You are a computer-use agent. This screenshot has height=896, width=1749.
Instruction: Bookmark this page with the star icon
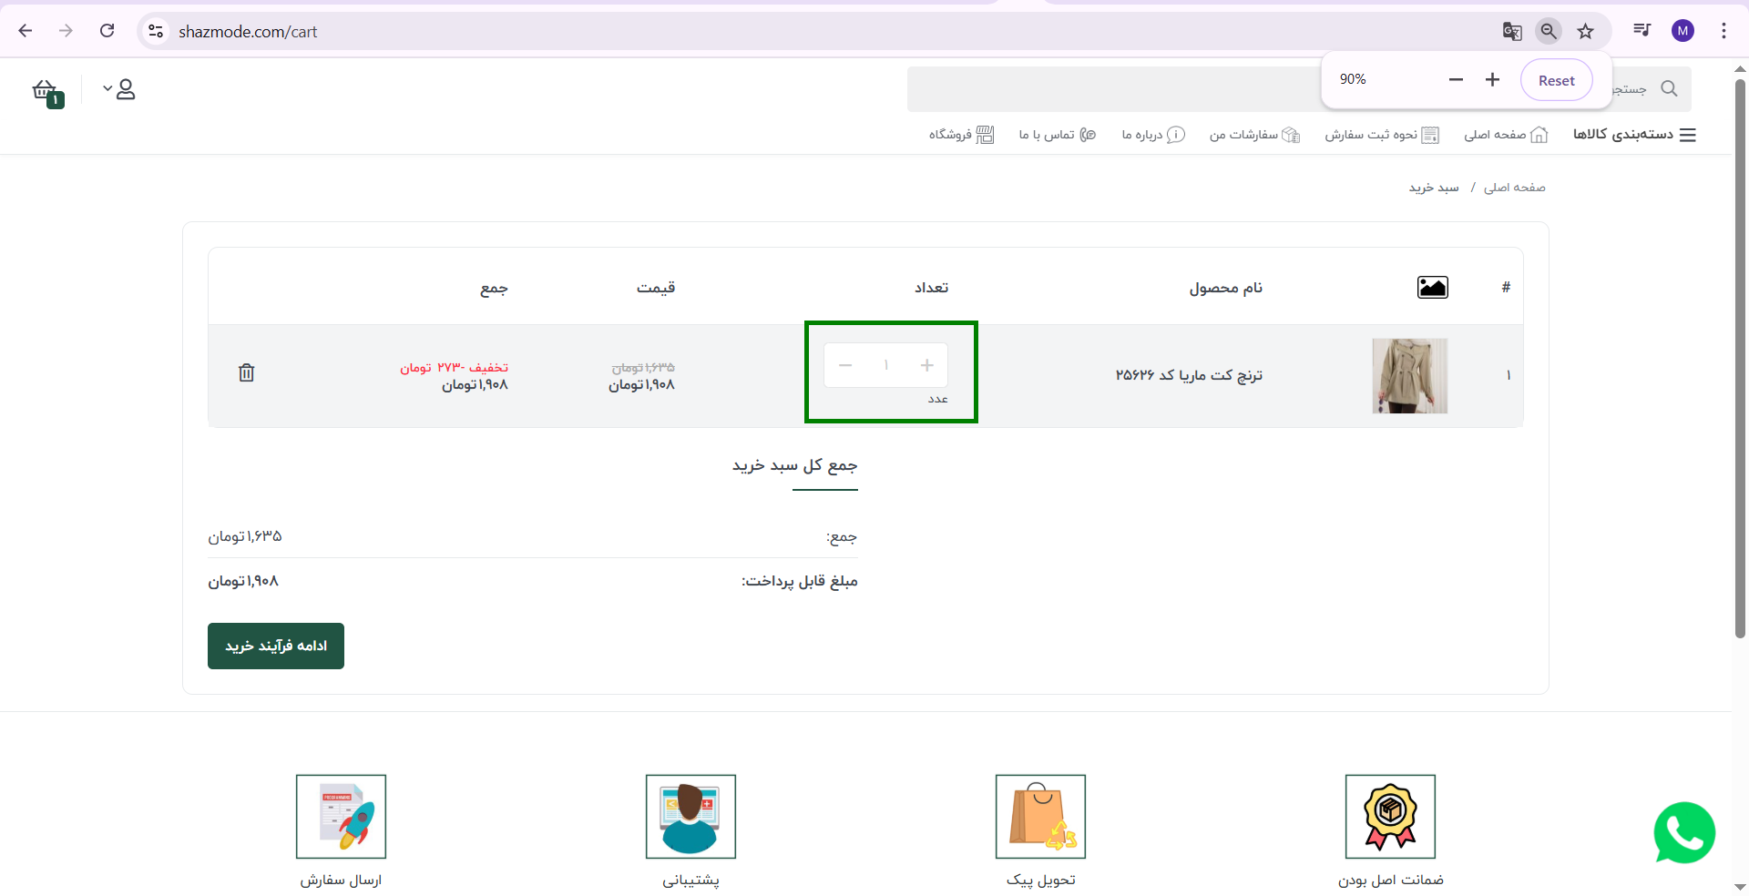pyautogui.click(x=1586, y=30)
